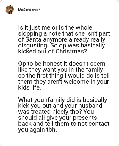The width and height of the screenshot is (119, 146).
Task: Click the line 'What you rfamily did is basically'
Action: coord(62,100)
